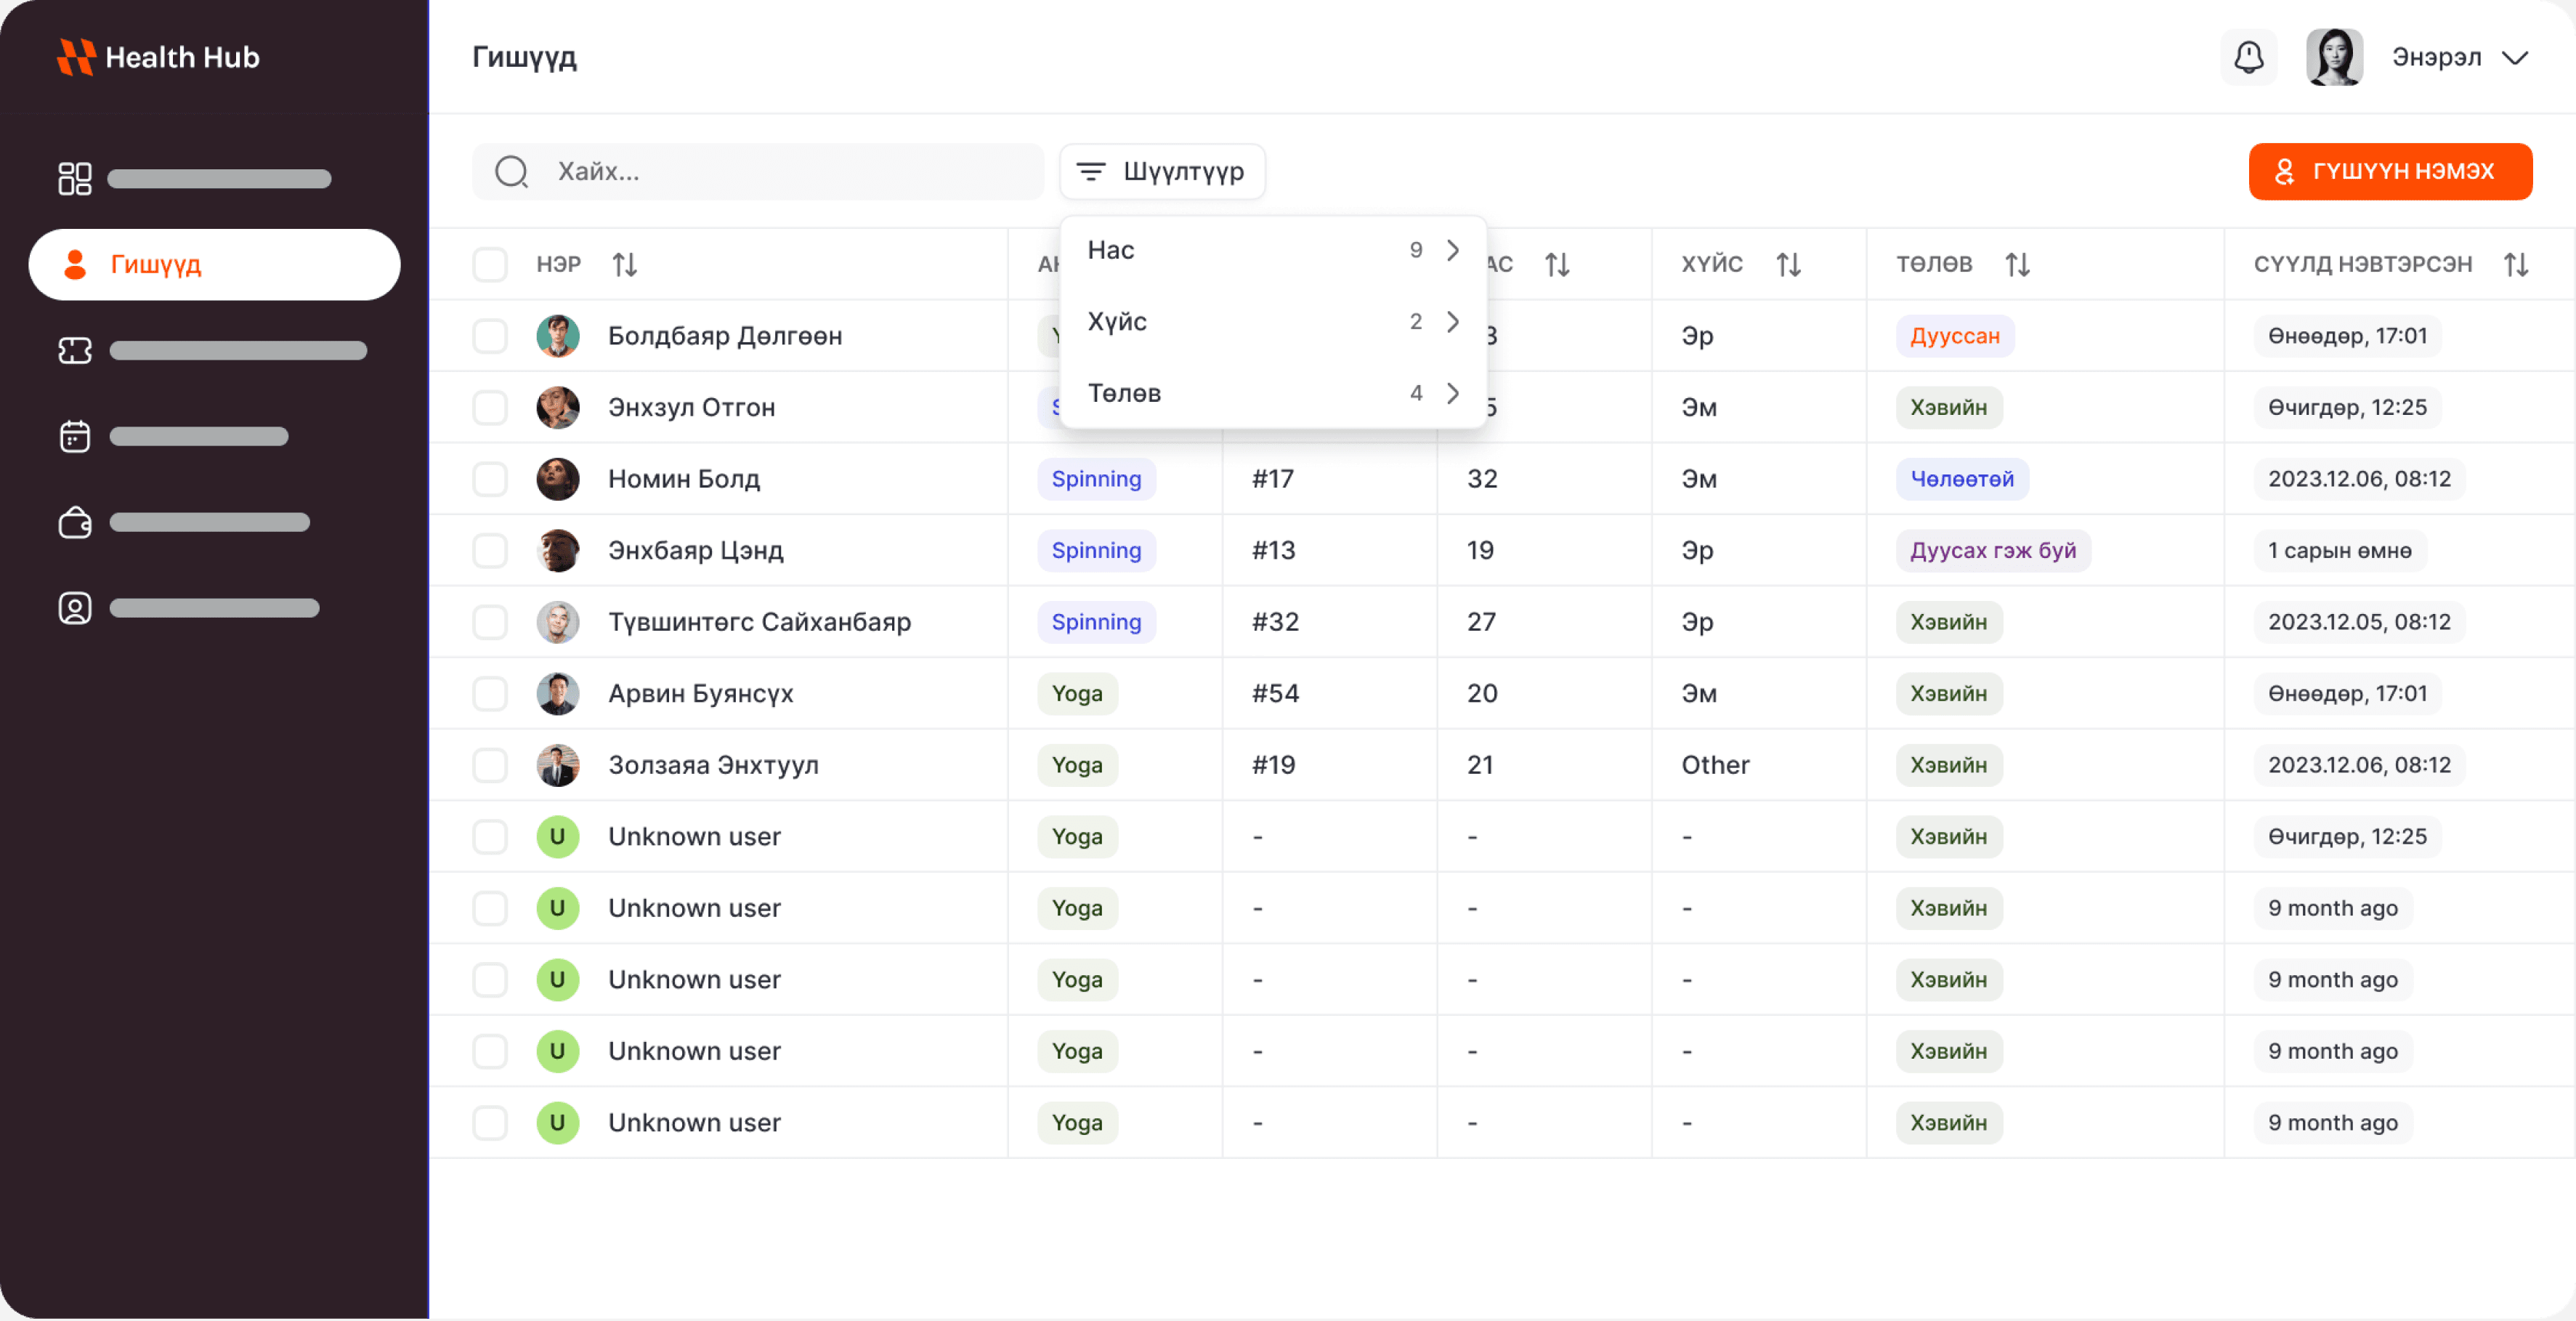Image resolution: width=2576 pixels, height=1321 pixels.
Task: Click the Spinning tag for Энхбаяр Цэнд
Action: (x=1096, y=551)
